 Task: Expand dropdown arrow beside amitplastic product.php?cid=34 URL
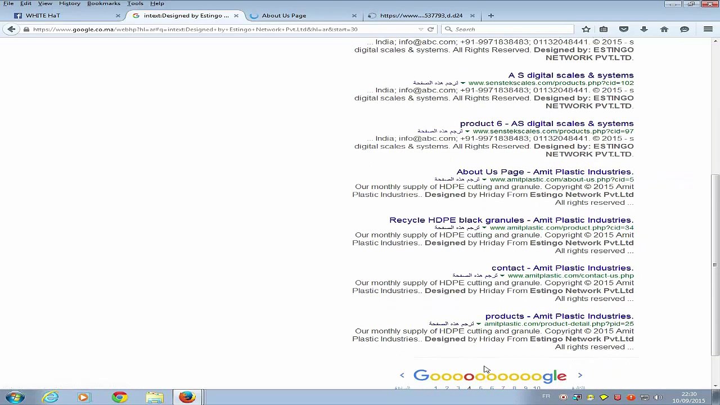tap(484, 228)
